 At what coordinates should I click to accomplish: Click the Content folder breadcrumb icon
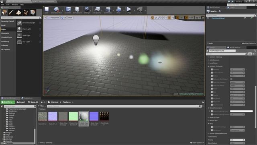pyautogui.click(x=49, y=102)
